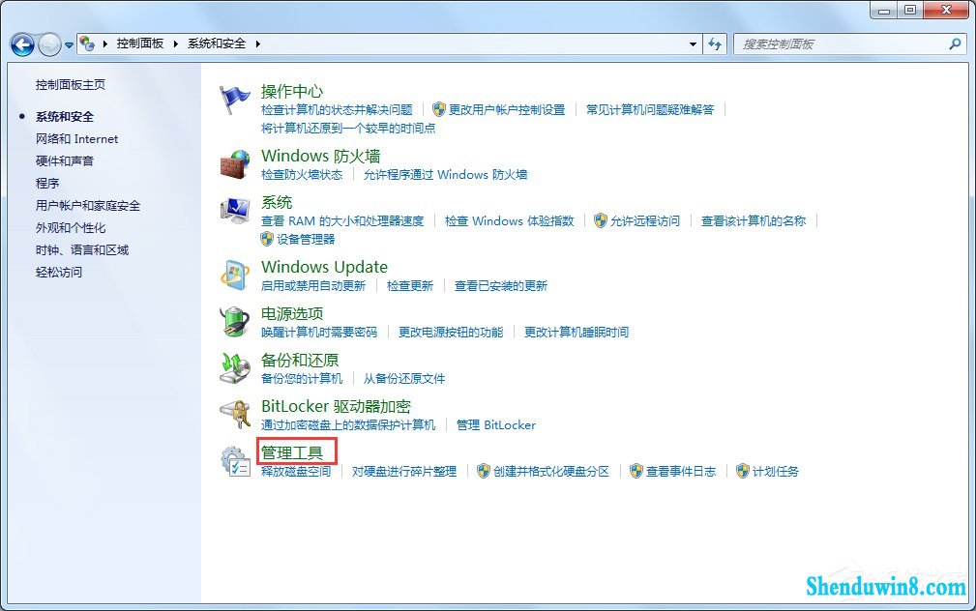976x611 pixels.
Task: Click the Administrative Tools gear icon
Action: [235, 461]
